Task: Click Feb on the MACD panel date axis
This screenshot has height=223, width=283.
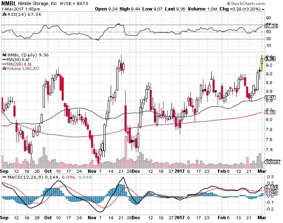Action: coord(222,218)
